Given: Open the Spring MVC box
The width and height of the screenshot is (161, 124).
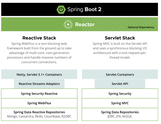Looking at the screenshot, I should coord(120,103).
